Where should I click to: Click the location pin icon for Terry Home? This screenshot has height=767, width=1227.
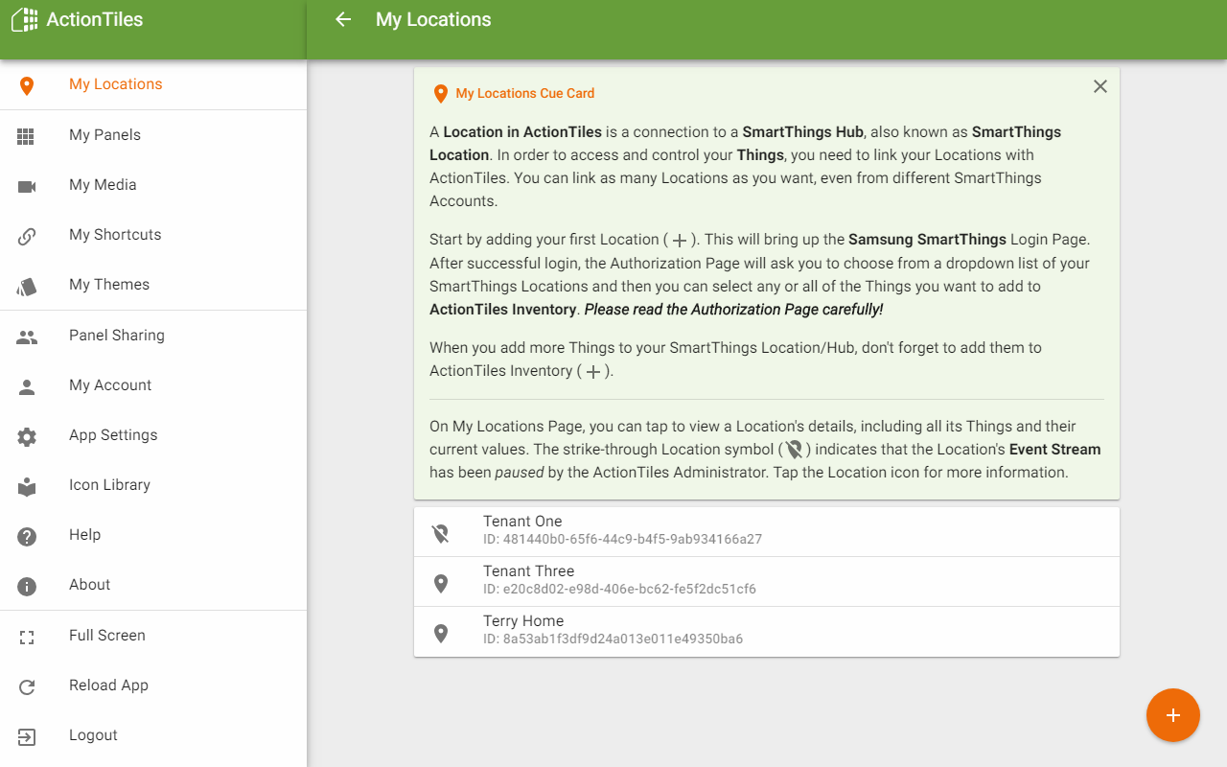[441, 633]
